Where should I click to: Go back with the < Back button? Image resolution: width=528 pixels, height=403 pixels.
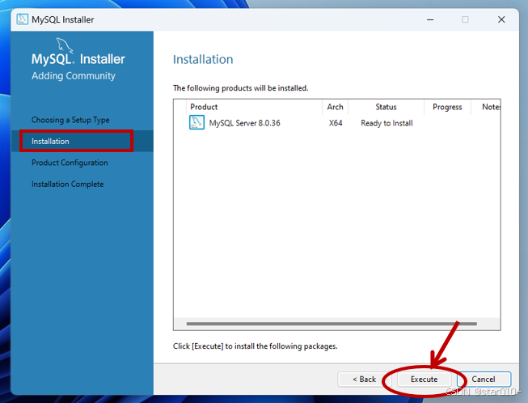click(x=364, y=380)
